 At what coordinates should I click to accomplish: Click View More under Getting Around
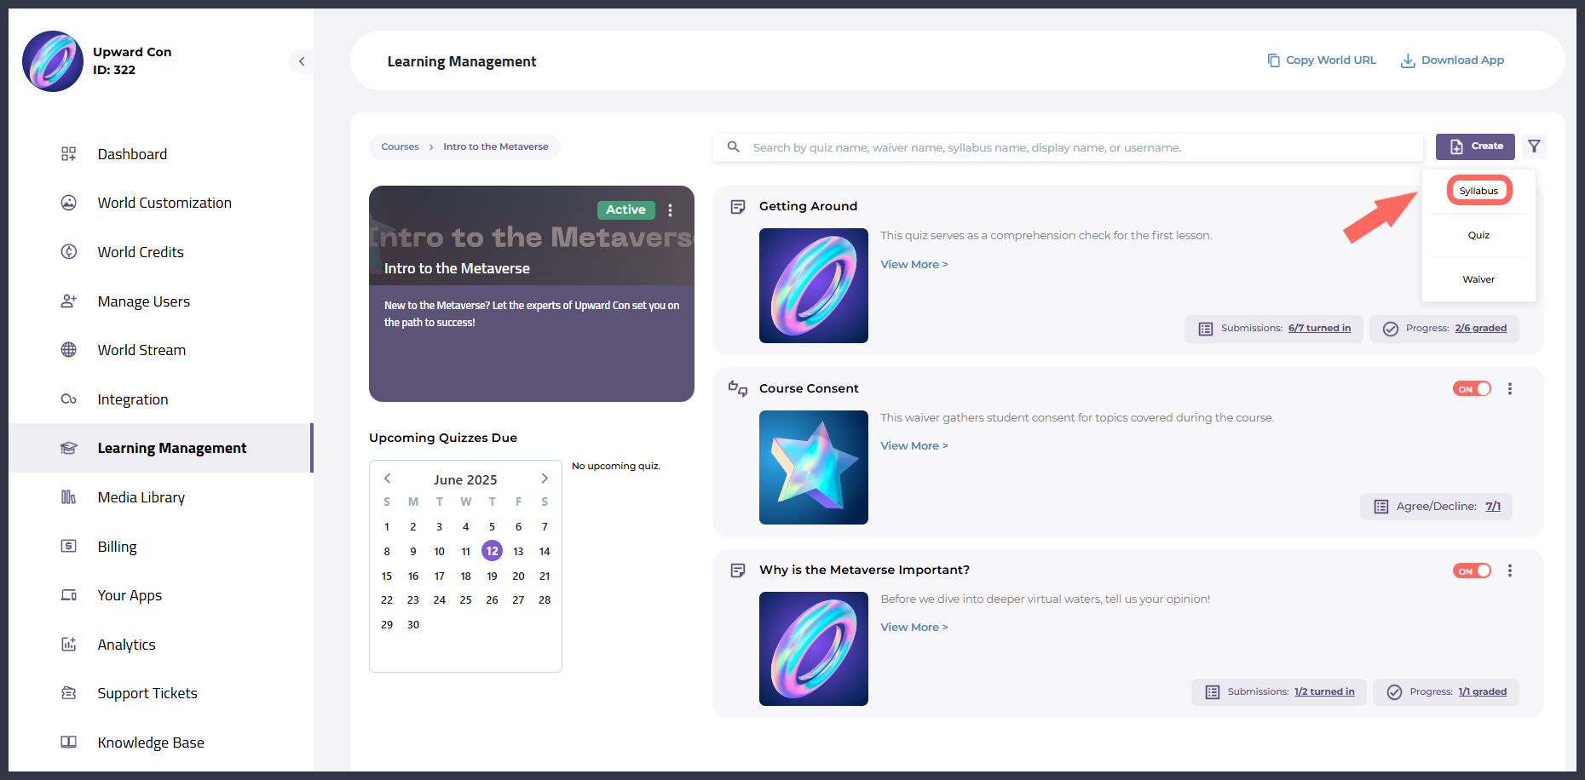(x=914, y=265)
